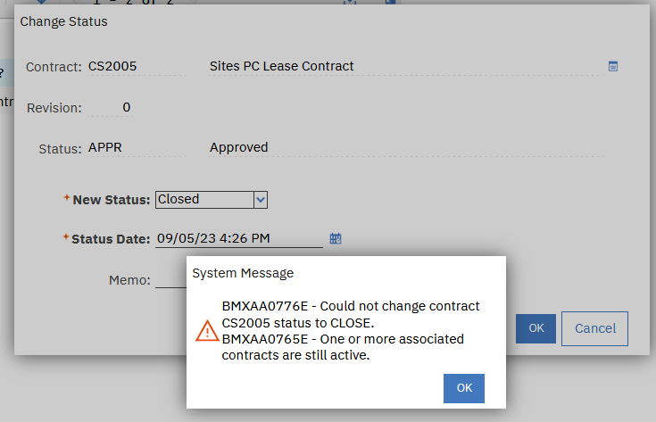Select the Contract field showing CS2005
Screen dimensions: 656x422
pos(134,66)
